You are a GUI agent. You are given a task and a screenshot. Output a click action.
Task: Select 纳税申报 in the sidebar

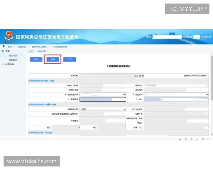13,56
